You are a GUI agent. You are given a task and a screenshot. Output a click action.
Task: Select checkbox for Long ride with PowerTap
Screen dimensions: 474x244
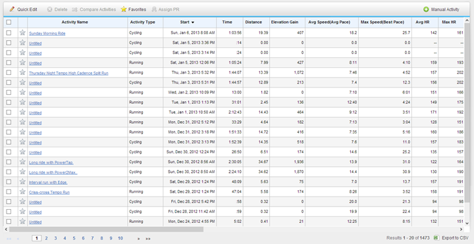coord(9,162)
